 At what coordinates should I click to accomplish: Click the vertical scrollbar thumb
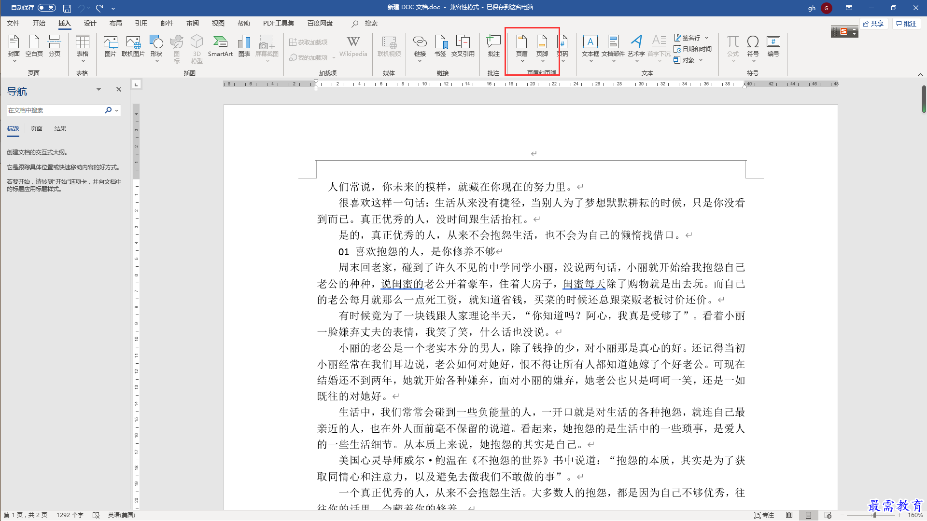pos(924,99)
